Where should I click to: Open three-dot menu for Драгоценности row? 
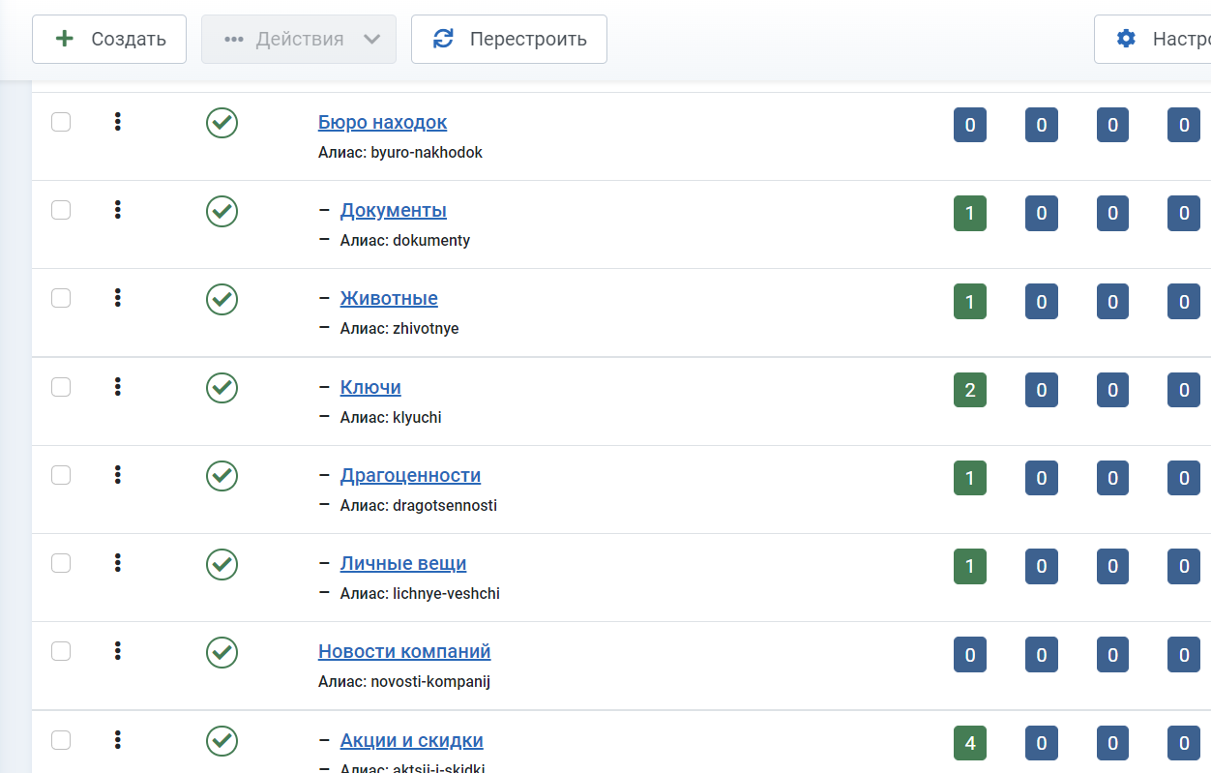117,475
